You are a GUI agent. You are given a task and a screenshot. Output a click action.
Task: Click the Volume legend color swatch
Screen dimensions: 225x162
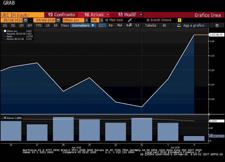point(5,118)
